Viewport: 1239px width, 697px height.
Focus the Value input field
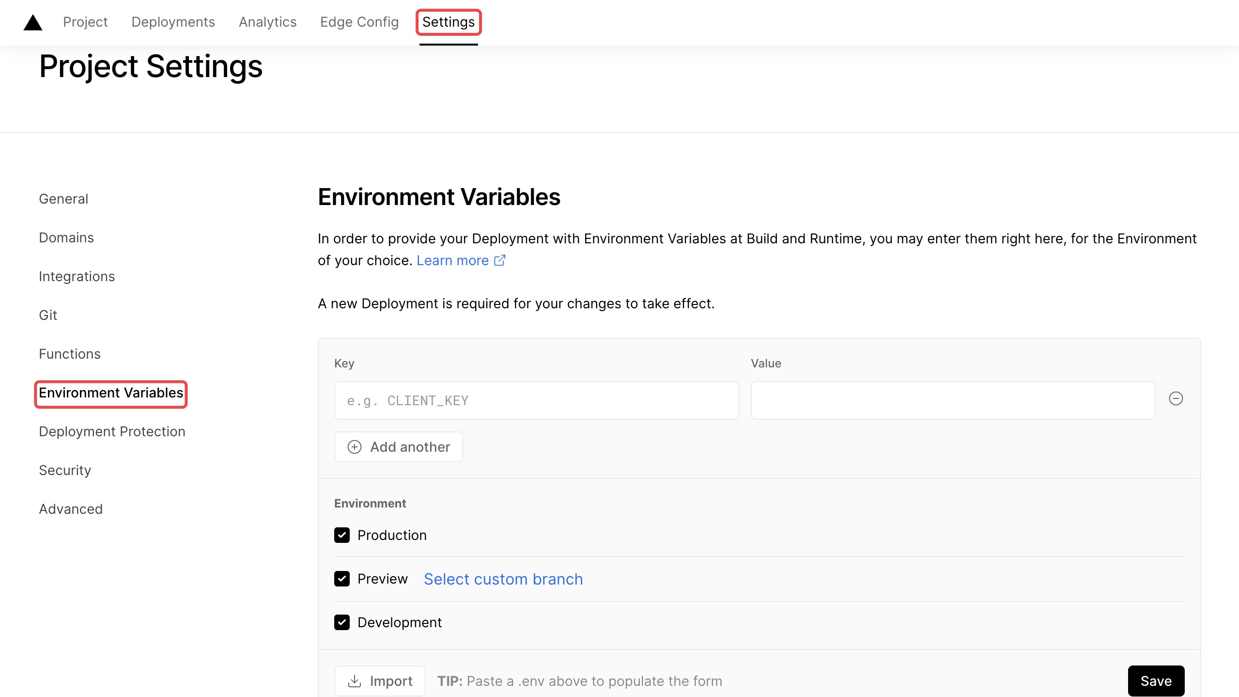pos(953,400)
